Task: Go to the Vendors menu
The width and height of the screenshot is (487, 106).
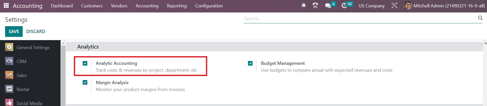Action: coord(119,6)
